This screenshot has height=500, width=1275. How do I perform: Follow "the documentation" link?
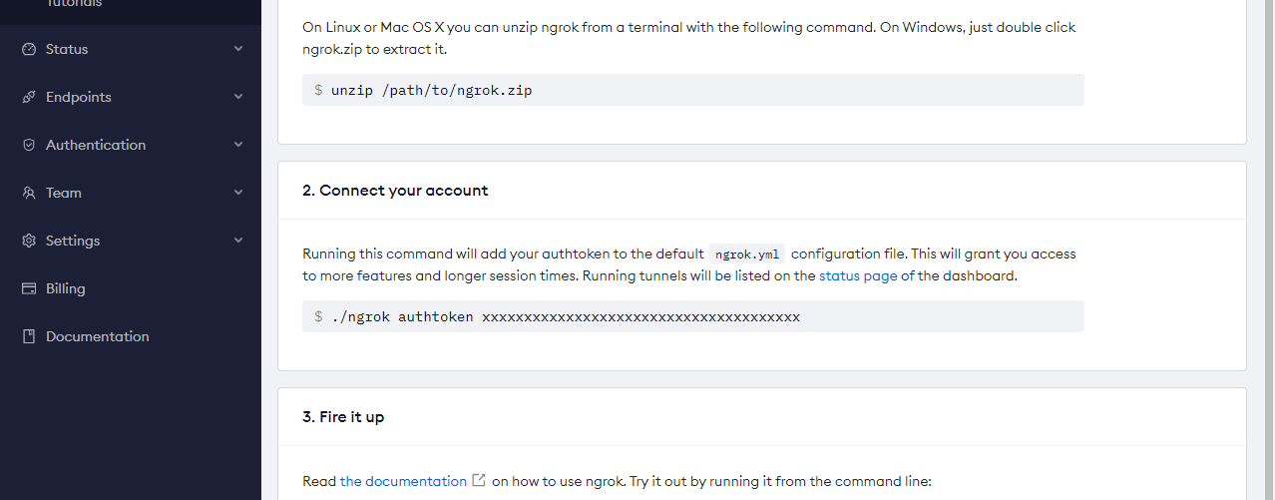[403, 481]
